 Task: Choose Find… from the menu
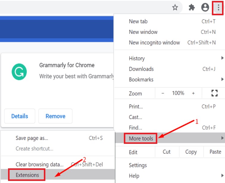(169, 128)
